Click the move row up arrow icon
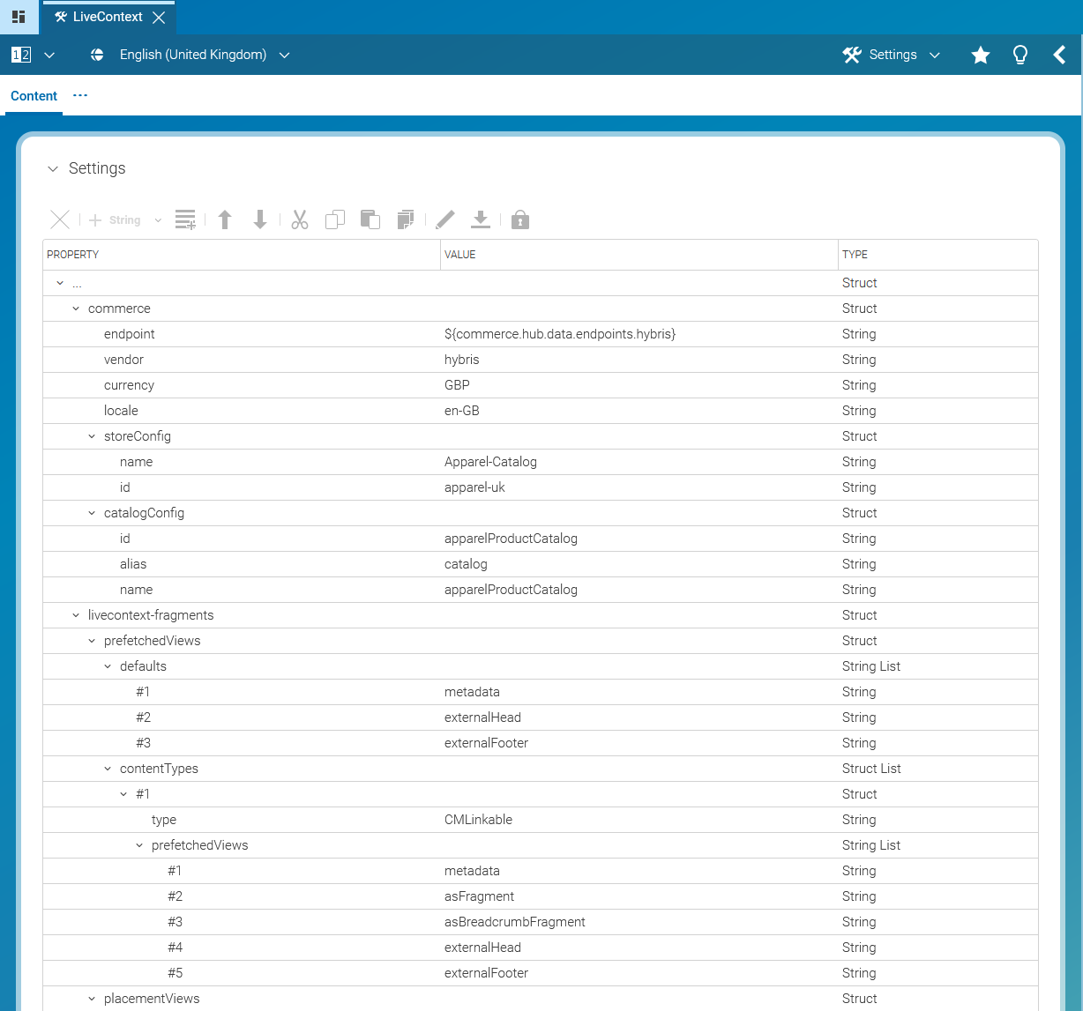This screenshot has width=1083, height=1011. [225, 219]
